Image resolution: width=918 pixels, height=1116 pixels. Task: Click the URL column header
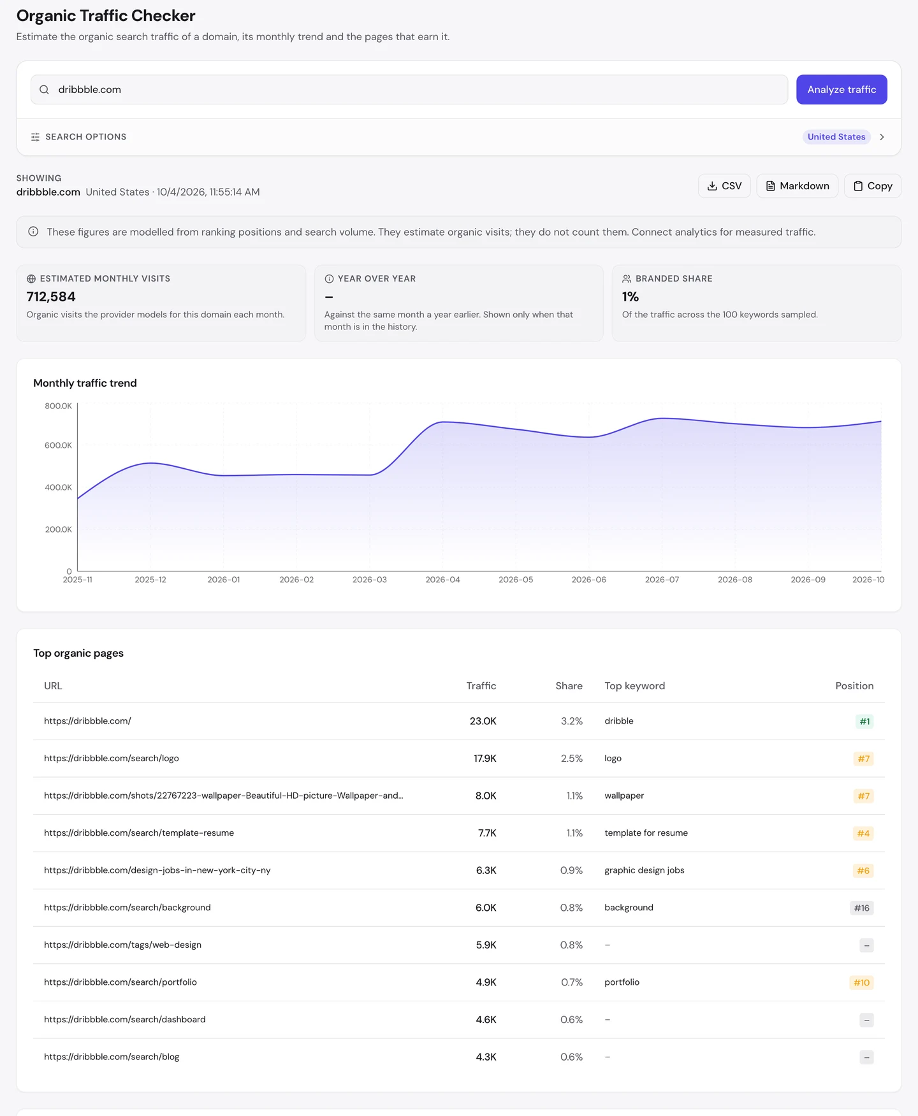click(x=53, y=686)
